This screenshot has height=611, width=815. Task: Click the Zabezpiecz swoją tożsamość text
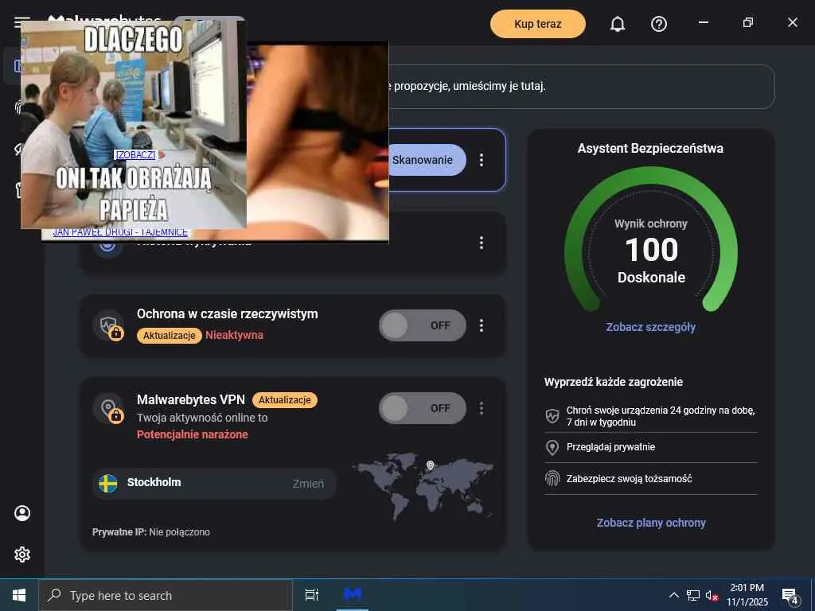click(629, 479)
